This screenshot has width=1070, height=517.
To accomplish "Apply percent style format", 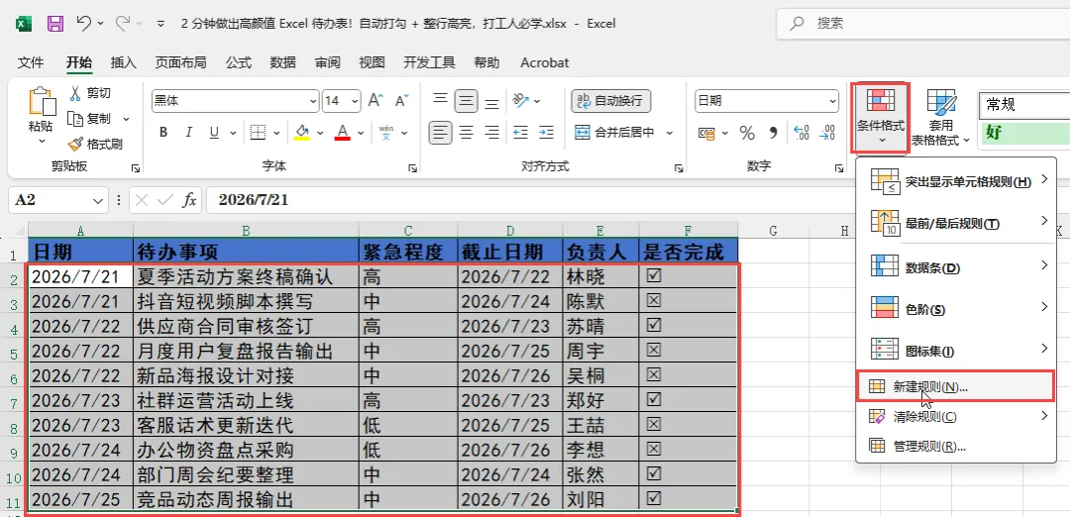I will [747, 133].
